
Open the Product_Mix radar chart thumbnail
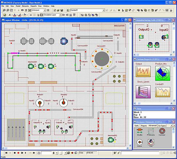163,73
